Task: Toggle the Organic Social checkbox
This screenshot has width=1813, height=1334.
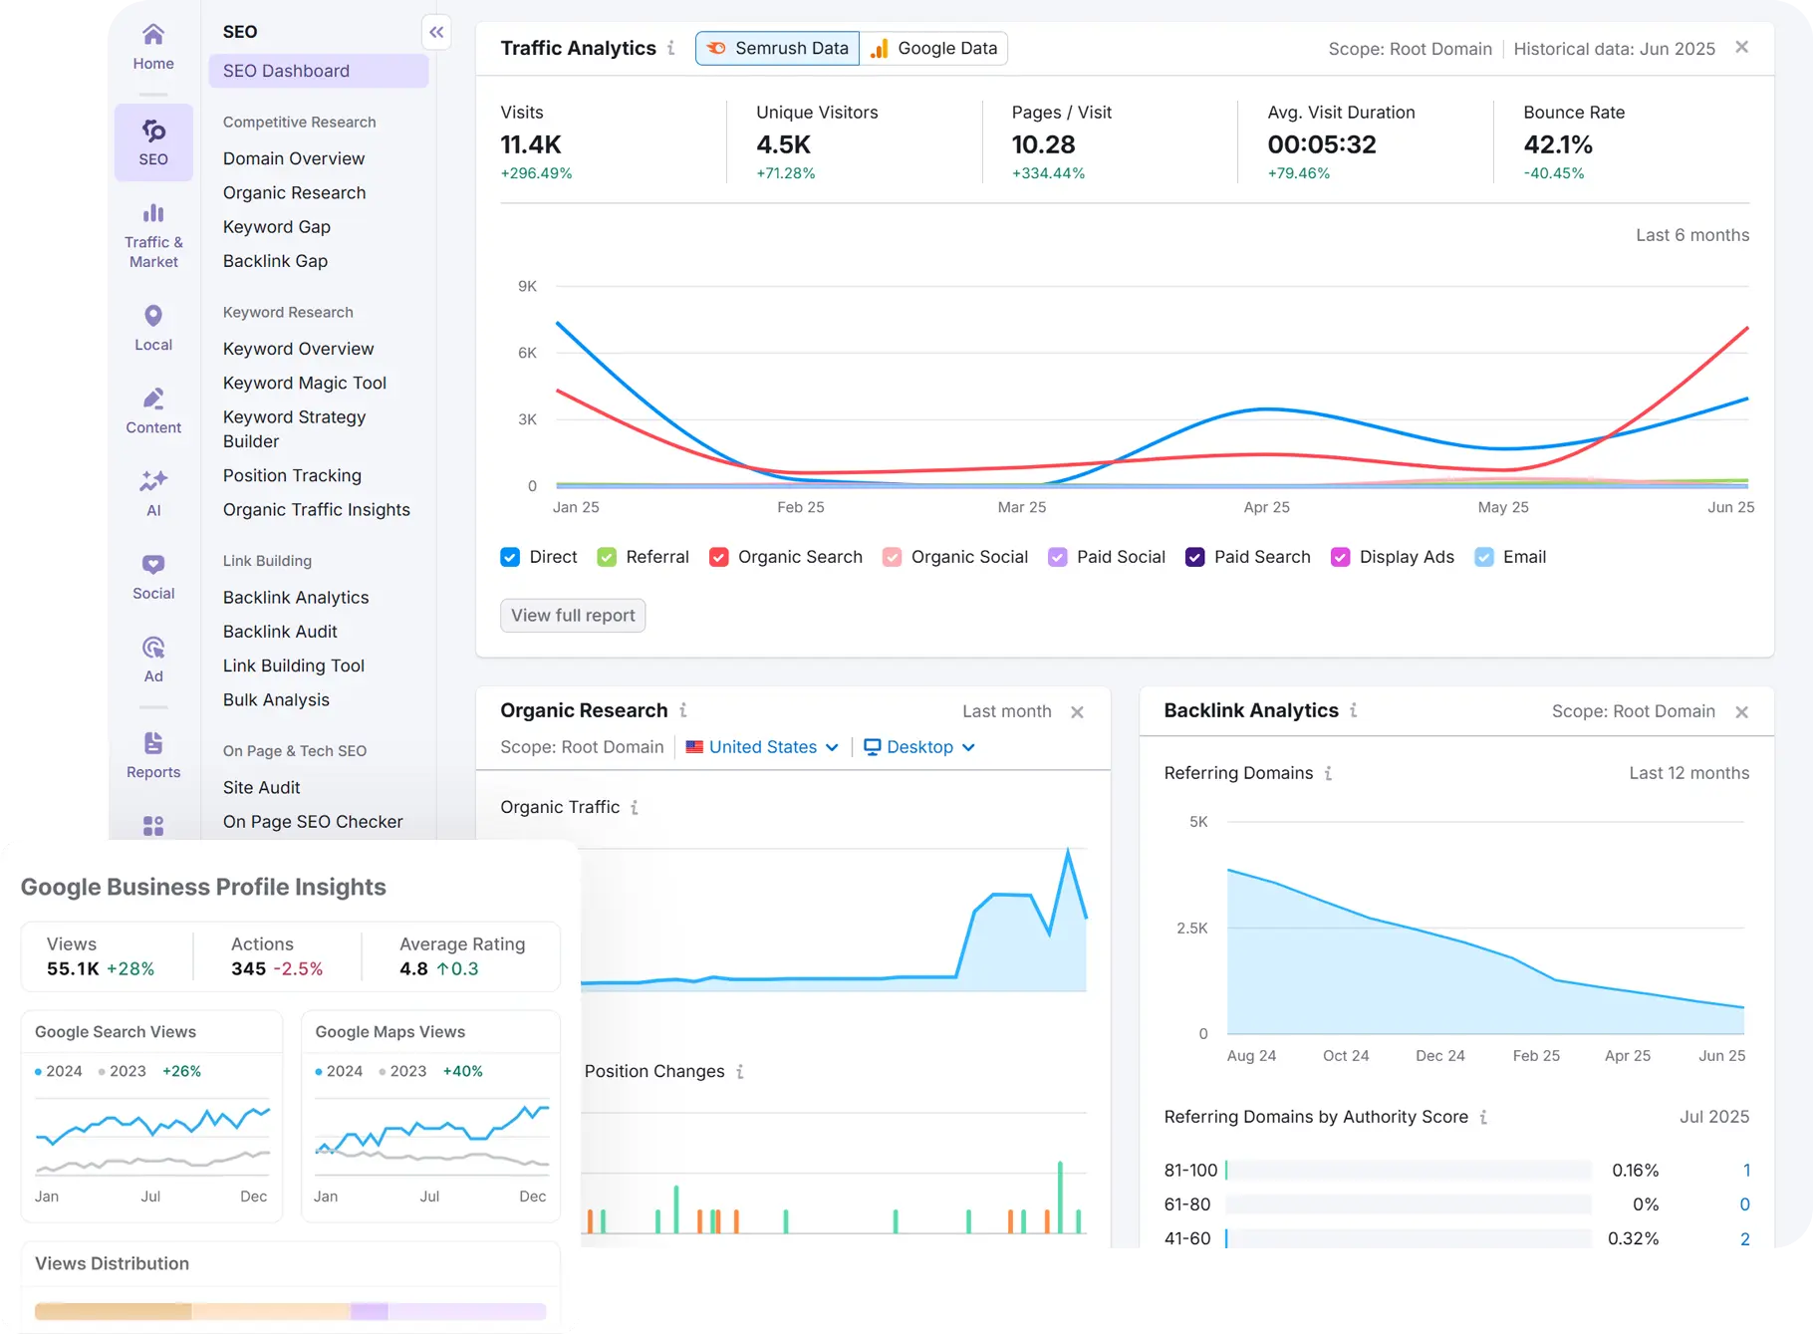Action: pos(893,557)
